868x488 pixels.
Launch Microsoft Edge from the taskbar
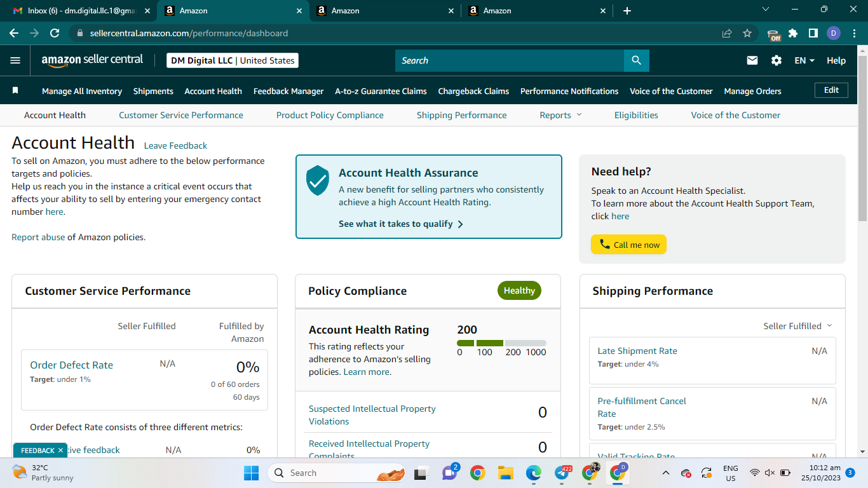pos(533,473)
